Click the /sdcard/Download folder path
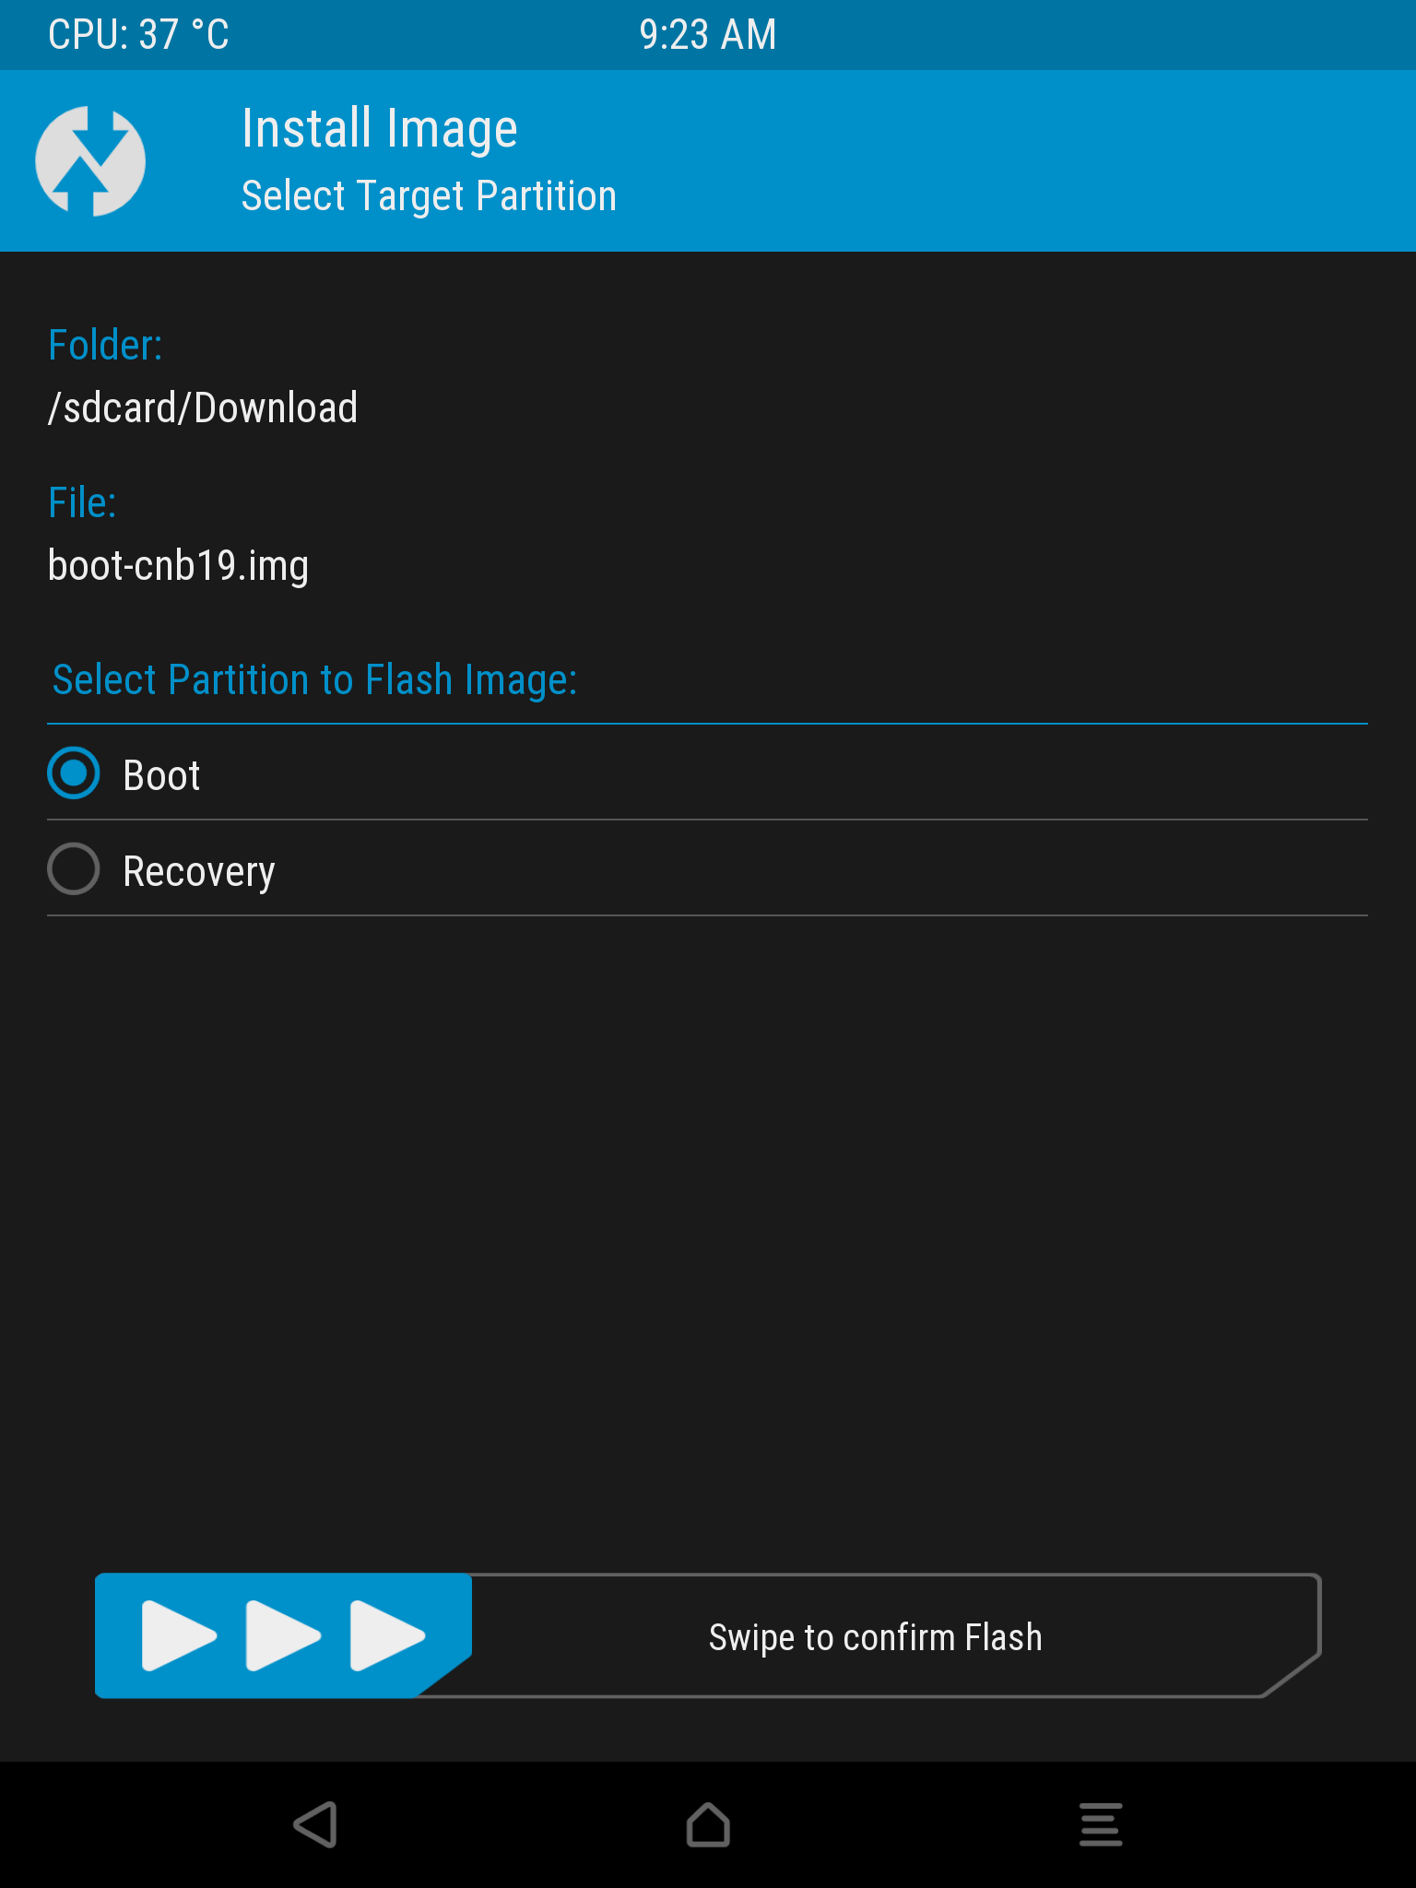This screenshot has width=1416, height=1888. [203, 407]
